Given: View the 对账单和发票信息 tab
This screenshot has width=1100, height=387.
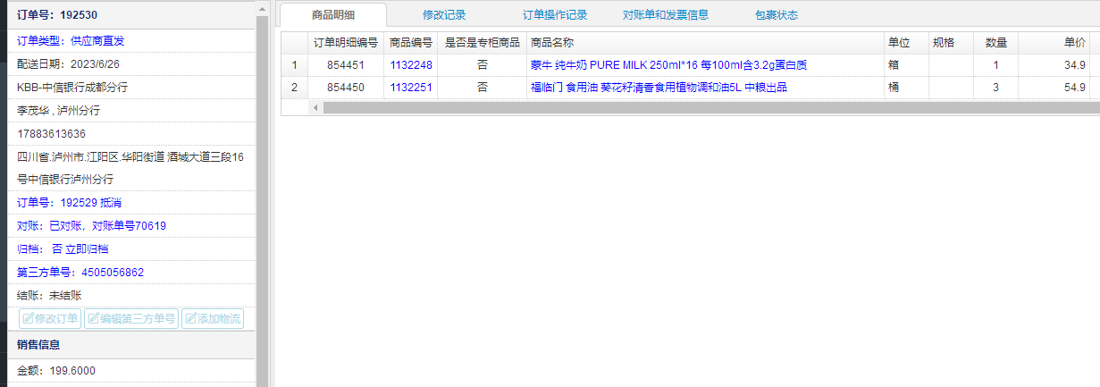Looking at the screenshot, I should (x=666, y=15).
